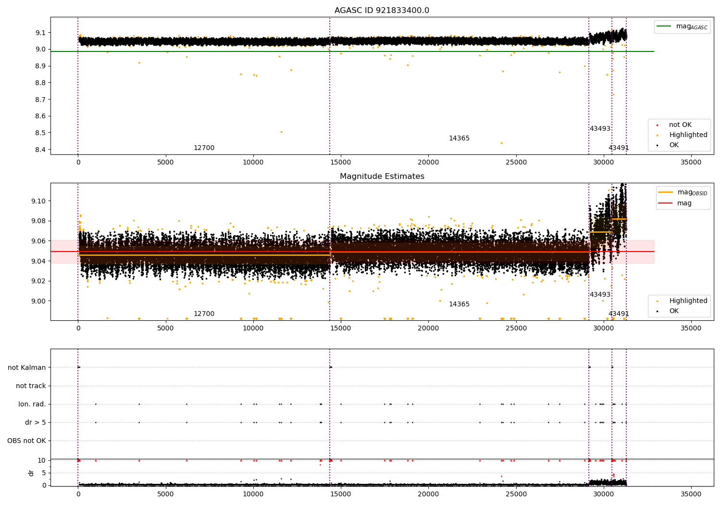Image resolution: width=721 pixels, height=505 pixels.
Task: Click OBSID annotation '43493' in top plot
Action: point(600,129)
